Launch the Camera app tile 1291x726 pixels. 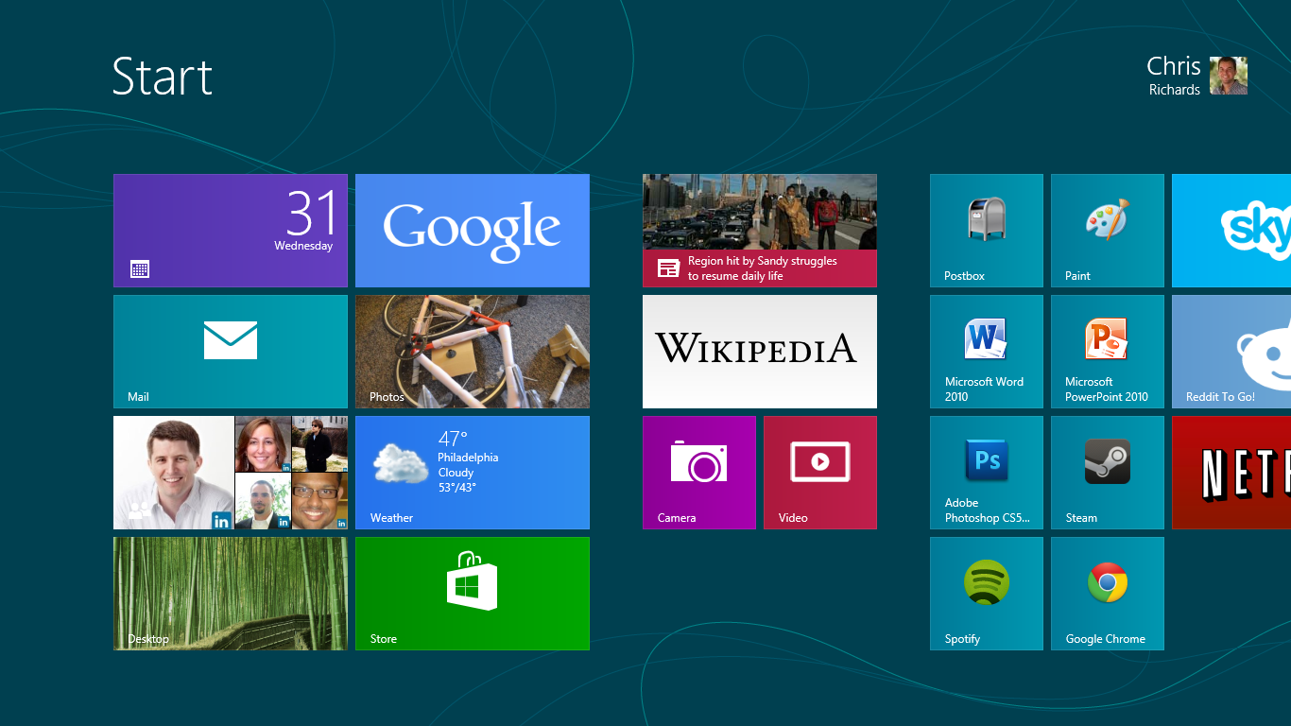point(699,473)
